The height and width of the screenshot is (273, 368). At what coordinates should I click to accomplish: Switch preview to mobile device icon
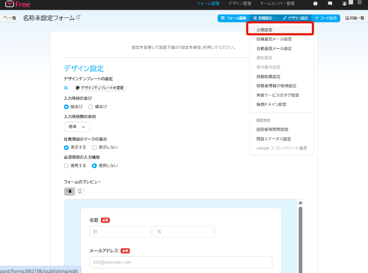(80, 191)
